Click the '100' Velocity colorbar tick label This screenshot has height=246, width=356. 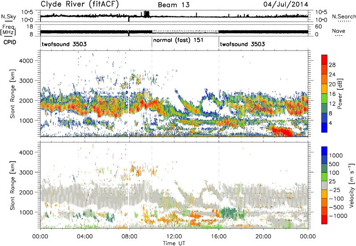[335, 173]
